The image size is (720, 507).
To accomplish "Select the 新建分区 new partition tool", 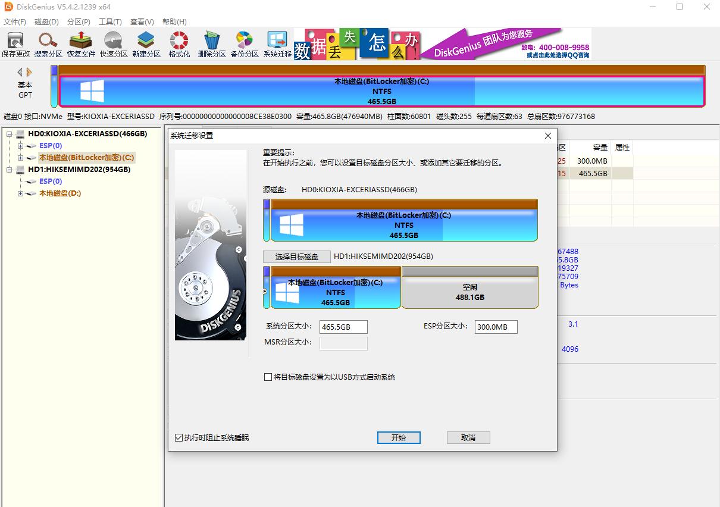I will tap(146, 43).
